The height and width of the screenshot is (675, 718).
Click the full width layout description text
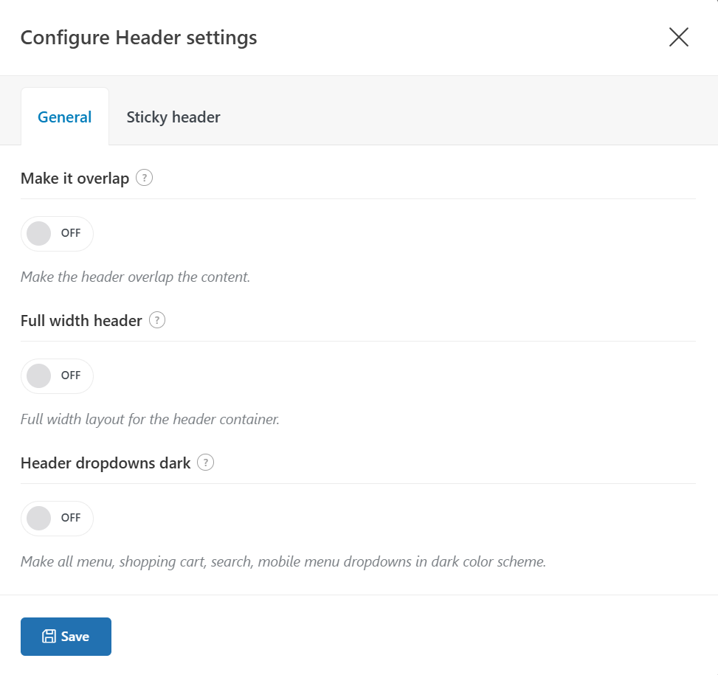point(149,420)
